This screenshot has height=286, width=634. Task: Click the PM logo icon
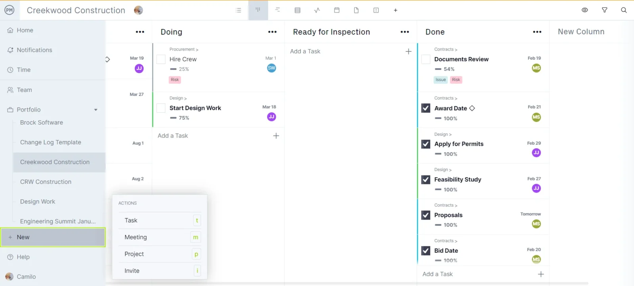click(9, 10)
